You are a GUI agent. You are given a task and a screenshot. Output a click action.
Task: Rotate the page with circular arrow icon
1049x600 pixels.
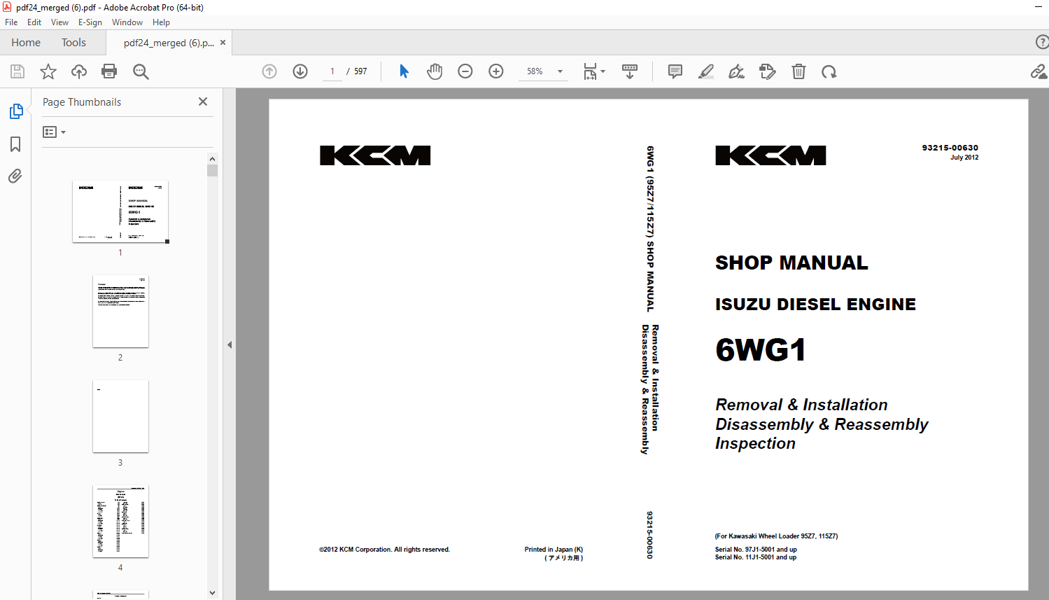click(x=829, y=71)
